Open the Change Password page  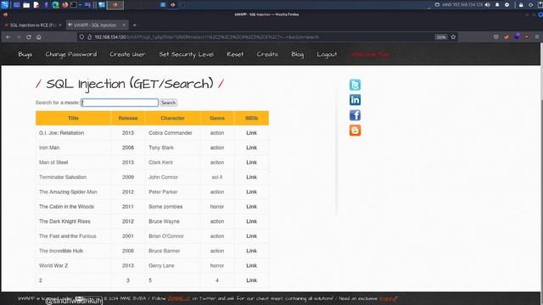[x=71, y=54]
